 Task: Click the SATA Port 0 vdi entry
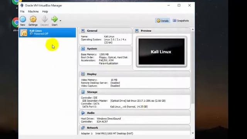(129, 107)
